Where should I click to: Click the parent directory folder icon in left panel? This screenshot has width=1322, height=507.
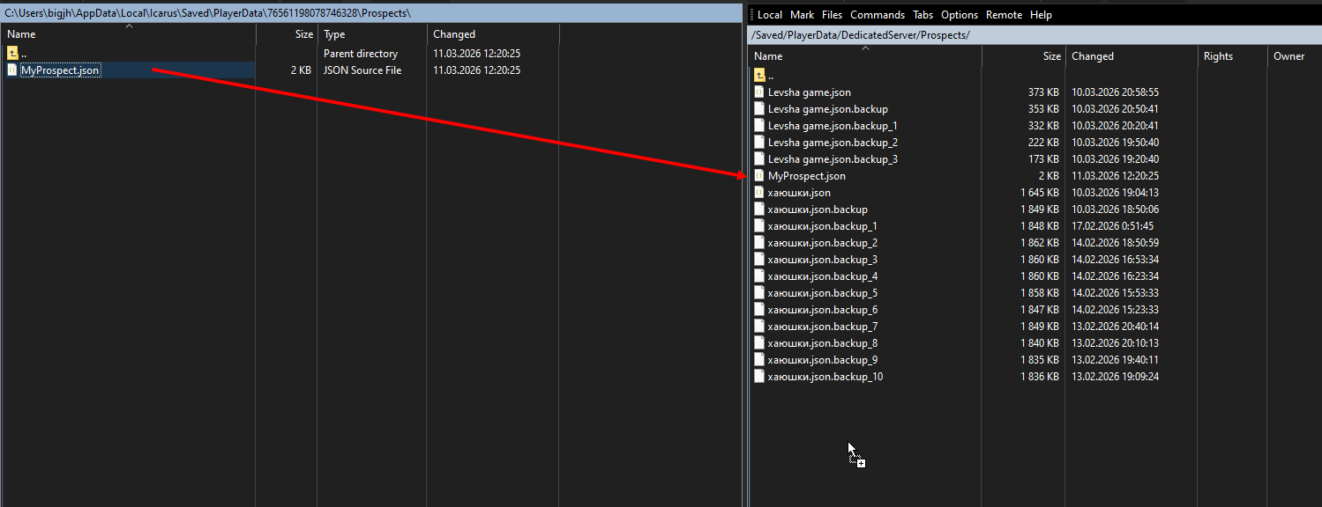pyautogui.click(x=12, y=54)
